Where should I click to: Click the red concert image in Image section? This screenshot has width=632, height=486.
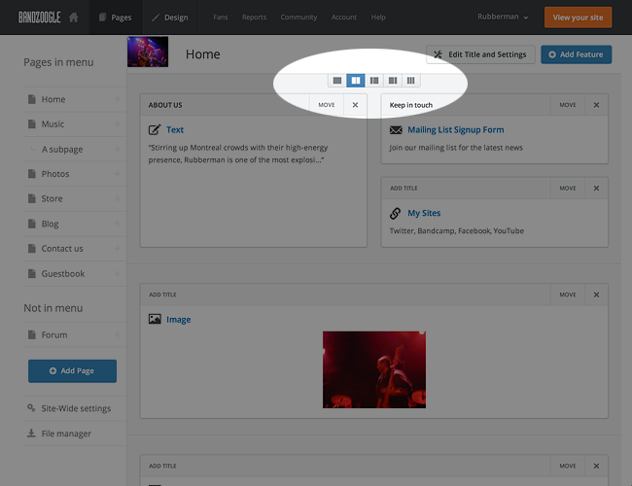374,369
